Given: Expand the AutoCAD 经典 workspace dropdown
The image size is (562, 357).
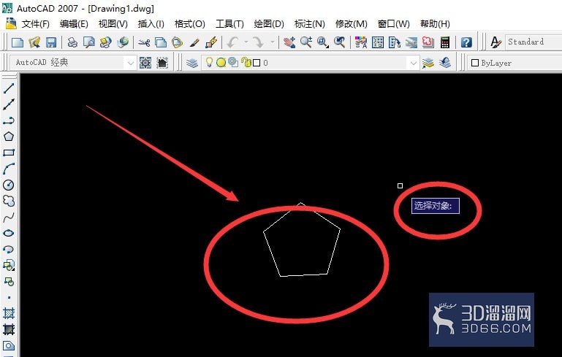Looking at the screenshot, I should (131, 64).
